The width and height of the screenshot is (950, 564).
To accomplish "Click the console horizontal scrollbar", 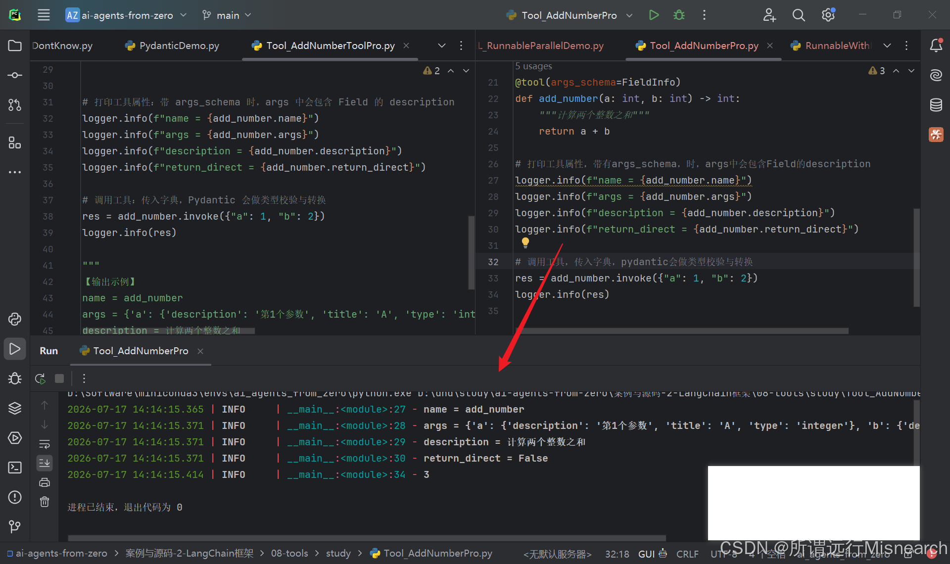I will (x=367, y=538).
